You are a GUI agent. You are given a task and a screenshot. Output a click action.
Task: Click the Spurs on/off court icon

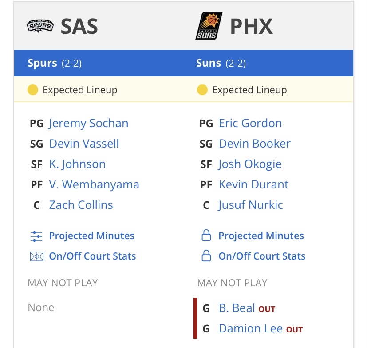(36, 256)
